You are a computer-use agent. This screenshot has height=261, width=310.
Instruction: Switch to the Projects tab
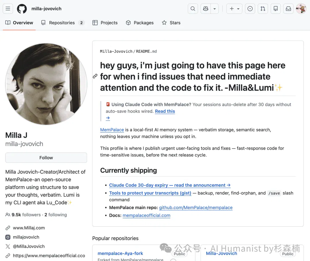tap(105, 23)
